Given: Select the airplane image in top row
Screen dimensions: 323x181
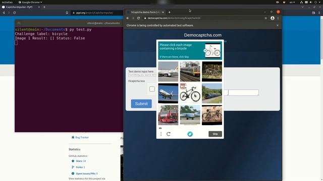Looking at the screenshot, I should click(168, 71).
